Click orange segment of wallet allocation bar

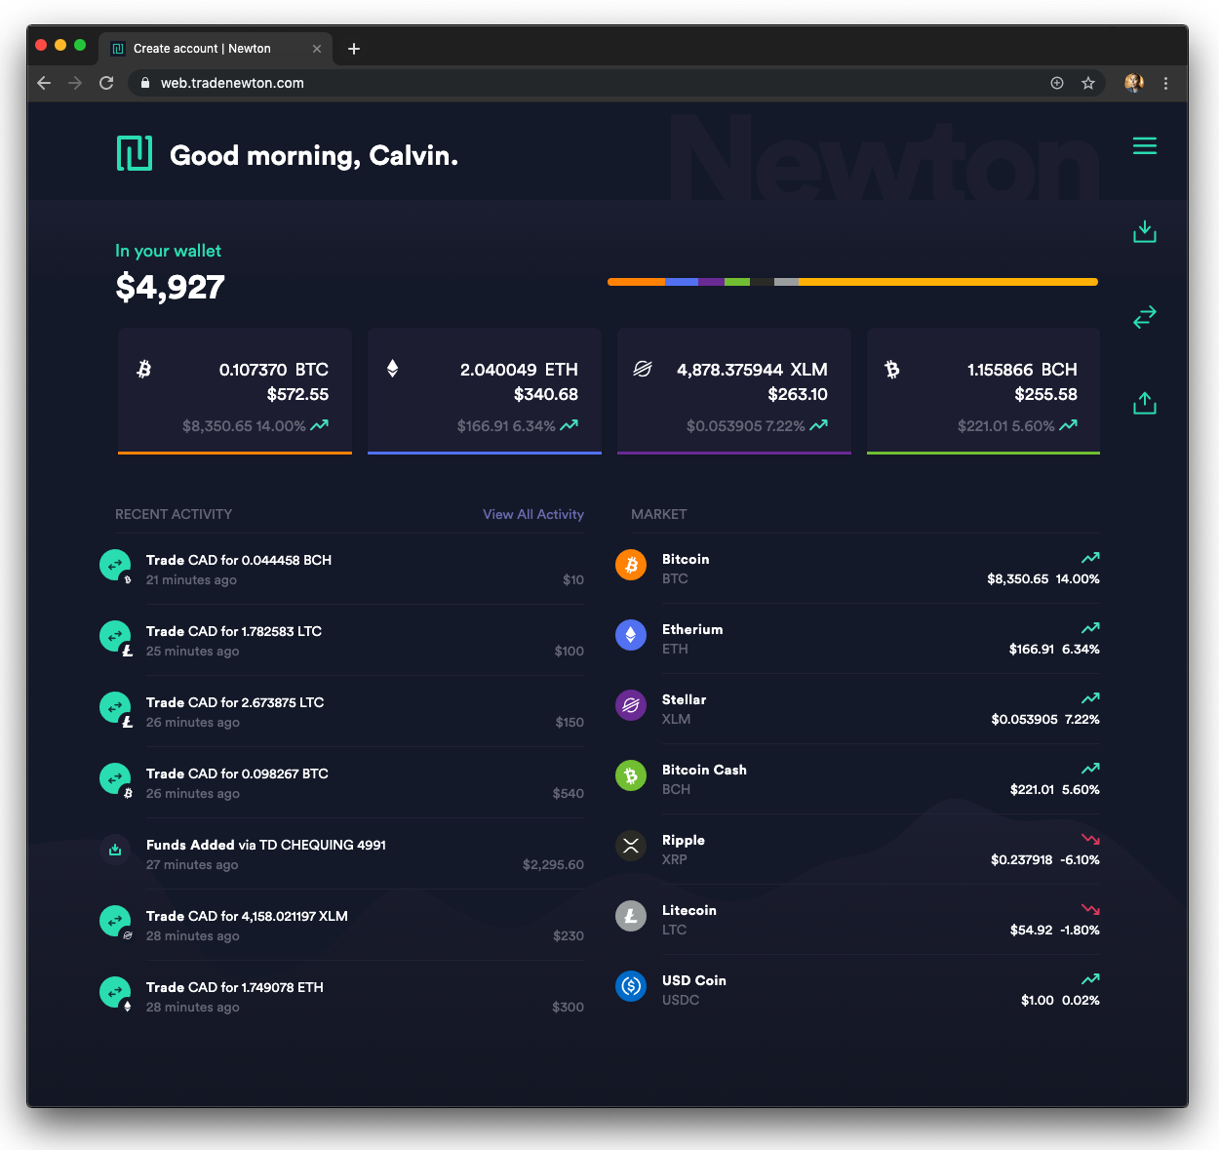(636, 282)
